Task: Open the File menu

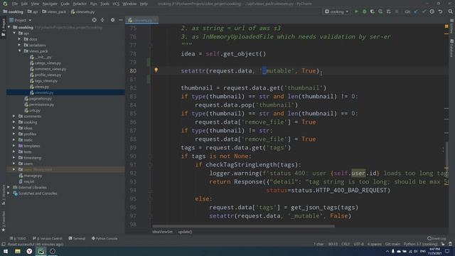Action: (x=15, y=4)
